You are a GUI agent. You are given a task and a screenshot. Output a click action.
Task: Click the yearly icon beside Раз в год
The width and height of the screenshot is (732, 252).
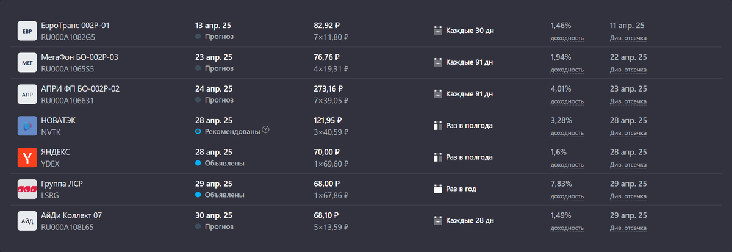coord(437,189)
